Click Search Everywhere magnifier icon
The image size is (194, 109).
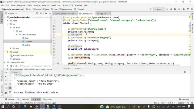point(192,9)
